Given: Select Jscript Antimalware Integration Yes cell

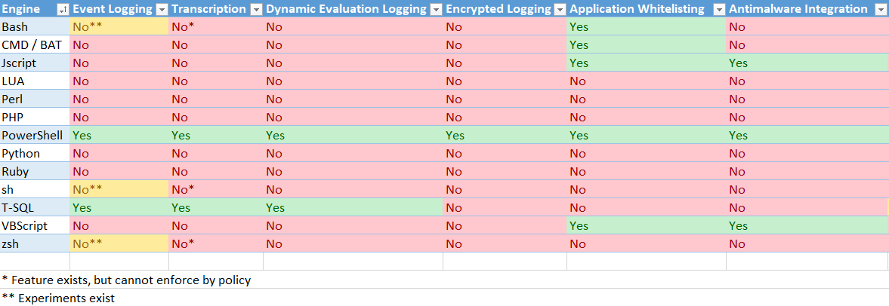Looking at the screenshot, I should click(807, 63).
